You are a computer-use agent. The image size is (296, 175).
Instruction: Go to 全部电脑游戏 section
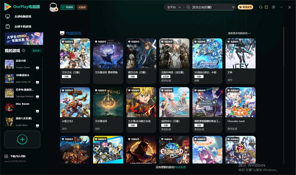pyautogui.click(x=23, y=17)
